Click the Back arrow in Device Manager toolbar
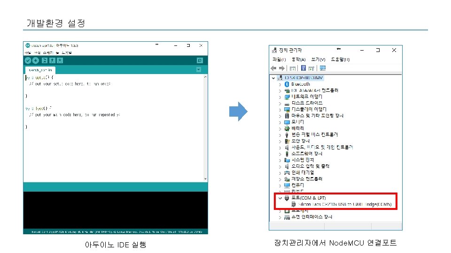This screenshot has width=451, height=253. click(x=273, y=68)
